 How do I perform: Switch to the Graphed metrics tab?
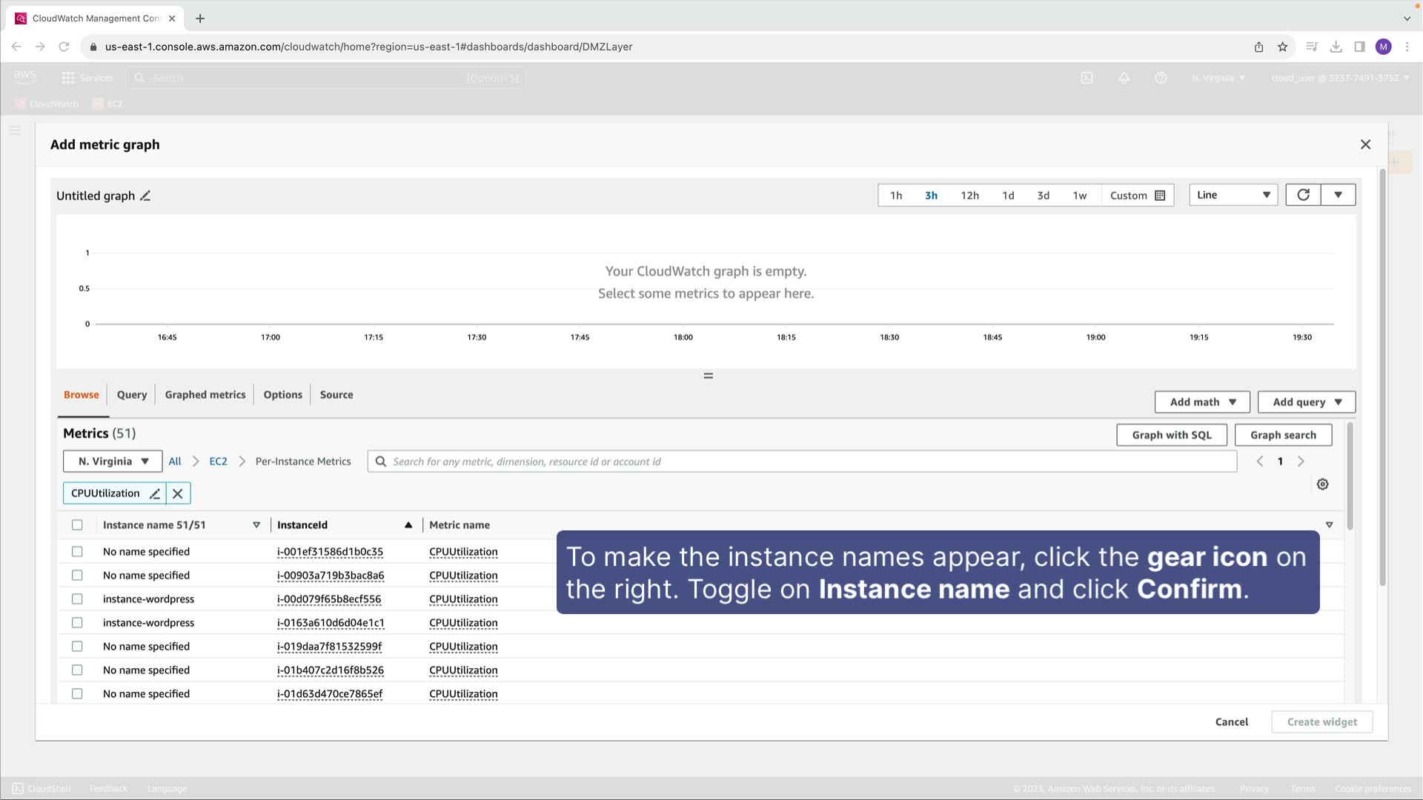205,395
